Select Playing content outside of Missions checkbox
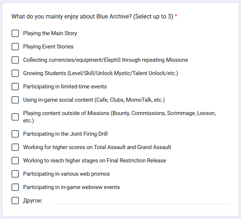Viewport: 241px width, 219px height. pos(15,117)
